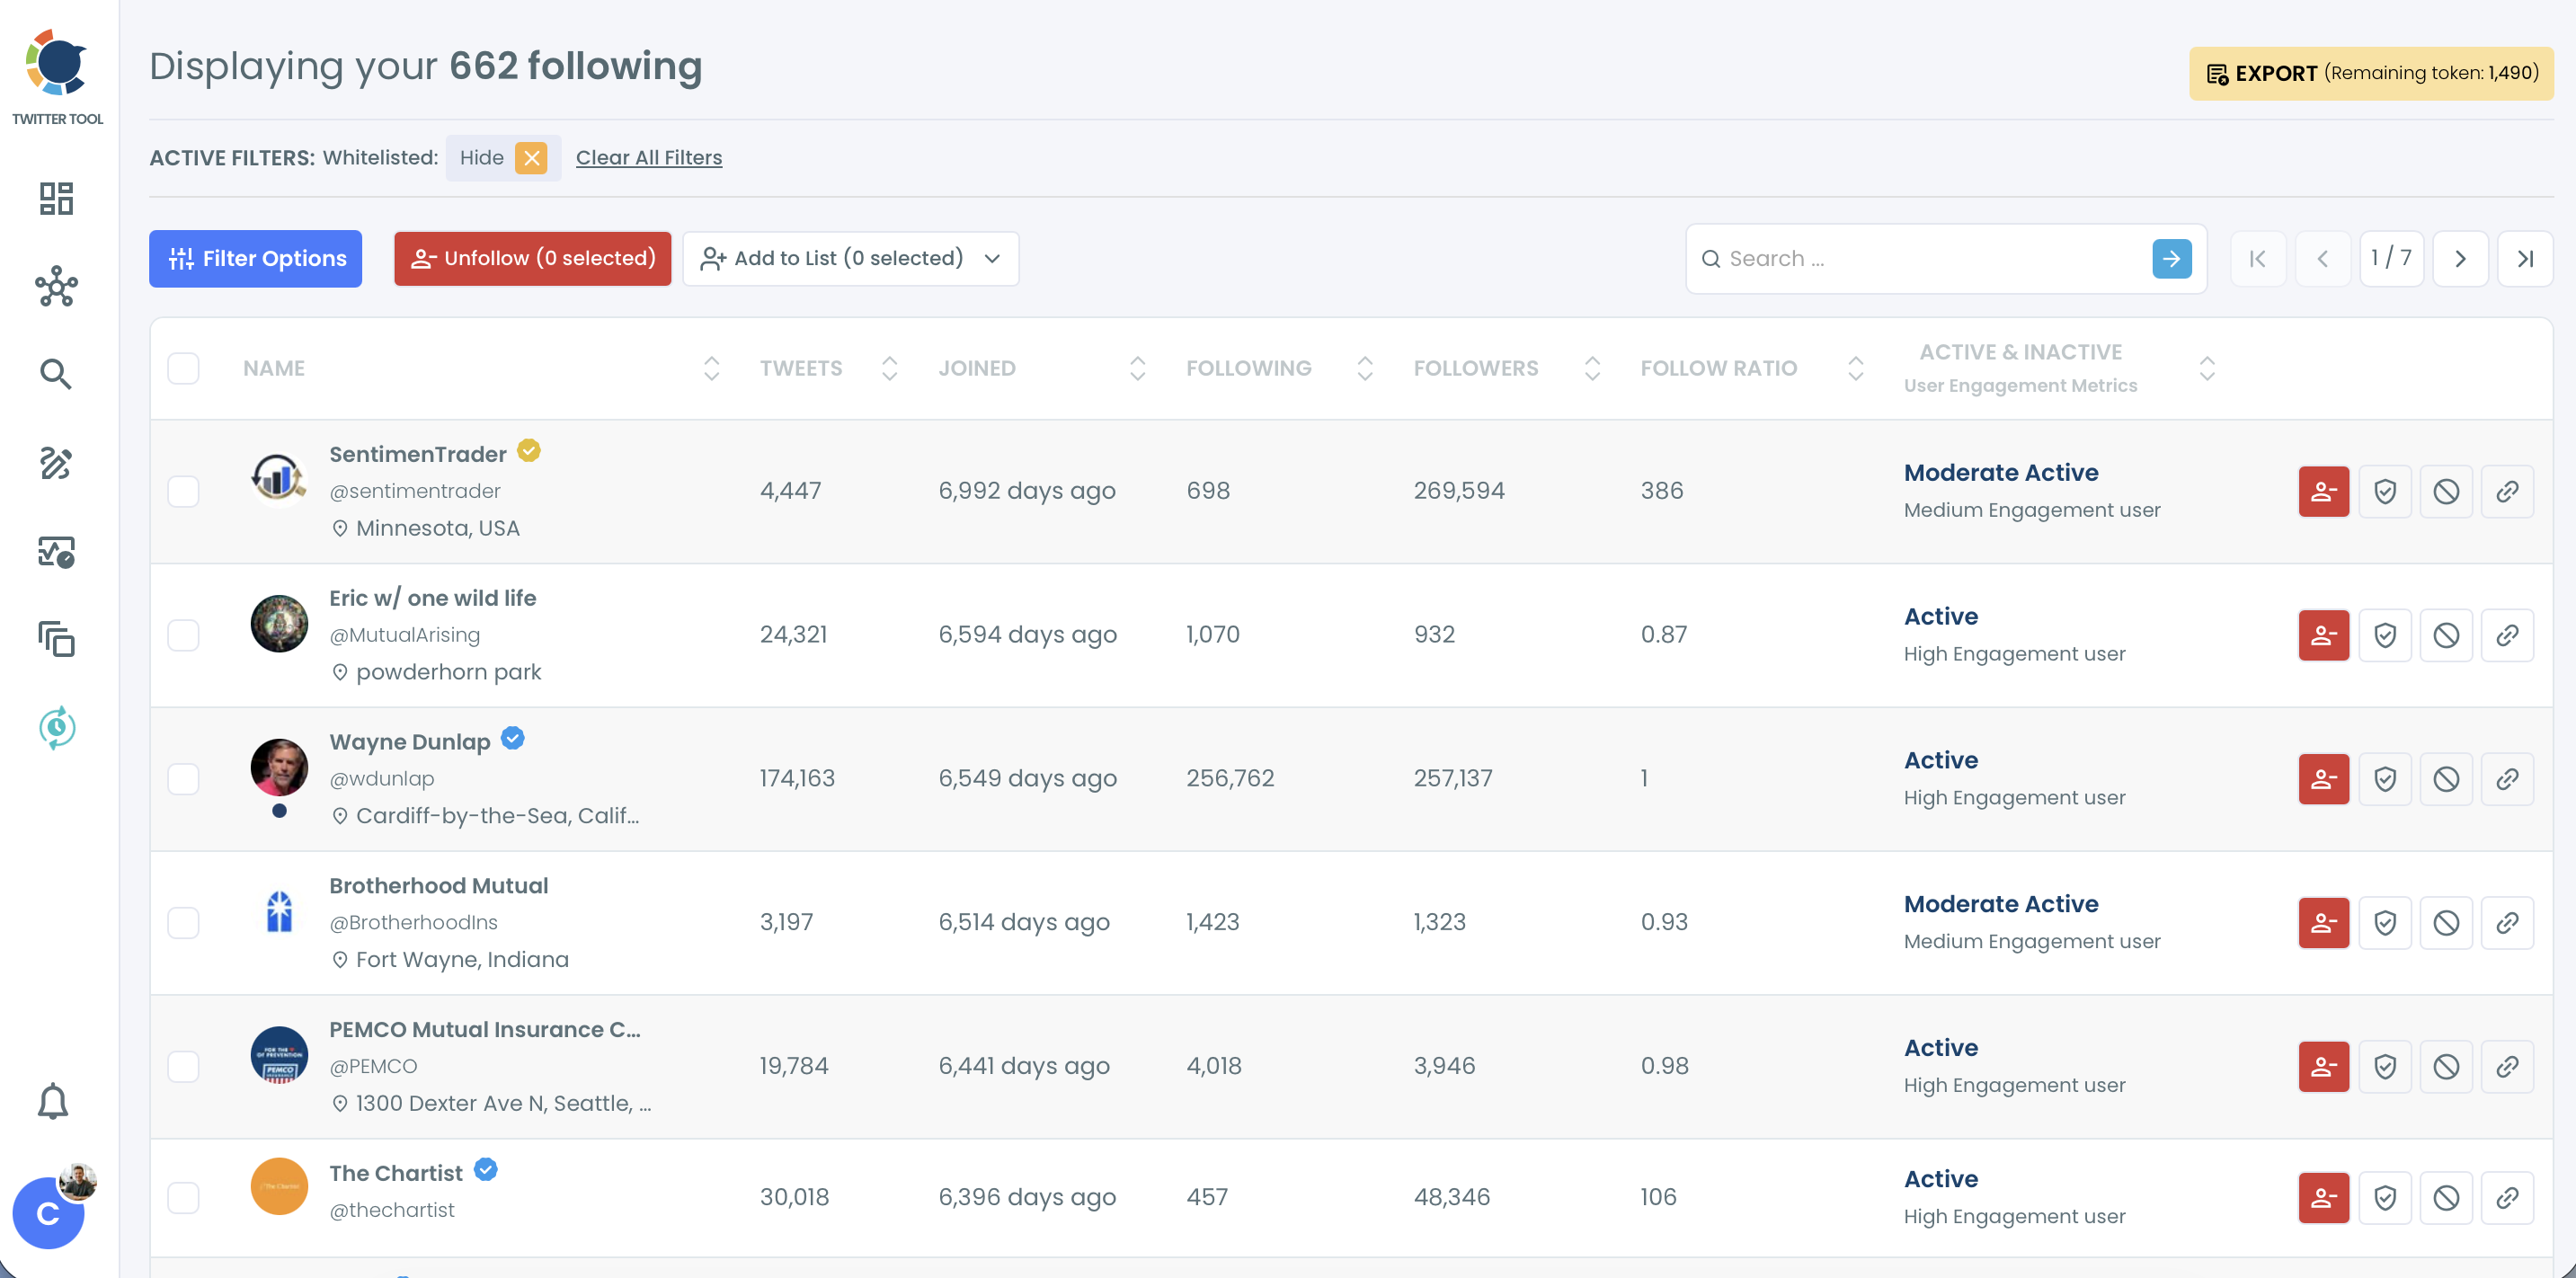Remove the Whitelisted Hide filter
The height and width of the screenshot is (1278, 2576).
pos(531,157)
